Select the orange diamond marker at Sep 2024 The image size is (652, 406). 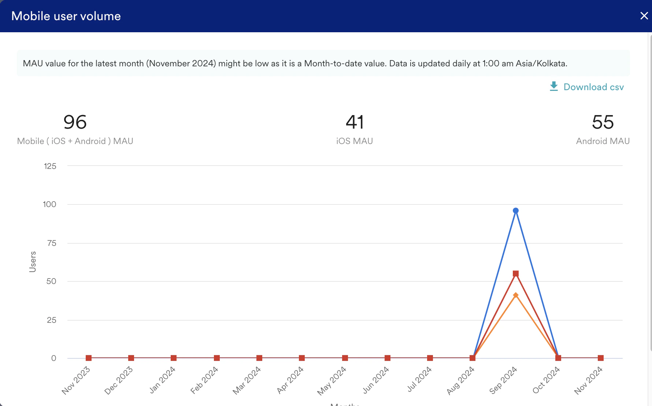click(516, 294)
